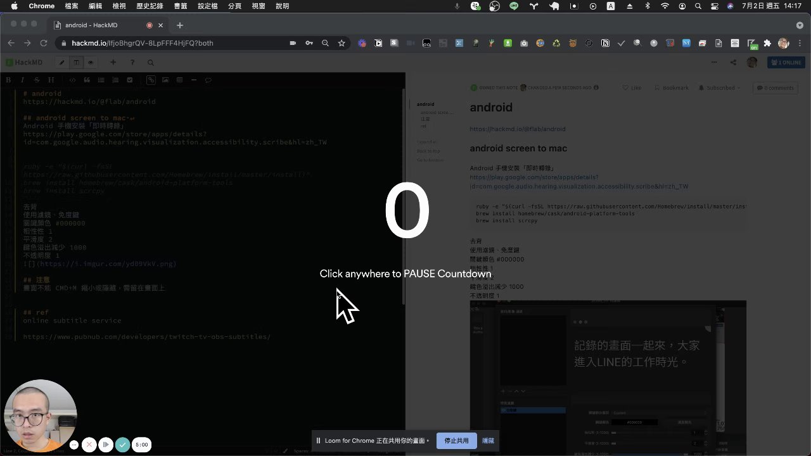
Task: Click the Loom cancel recording X button
Action: (x=89, y=445)
